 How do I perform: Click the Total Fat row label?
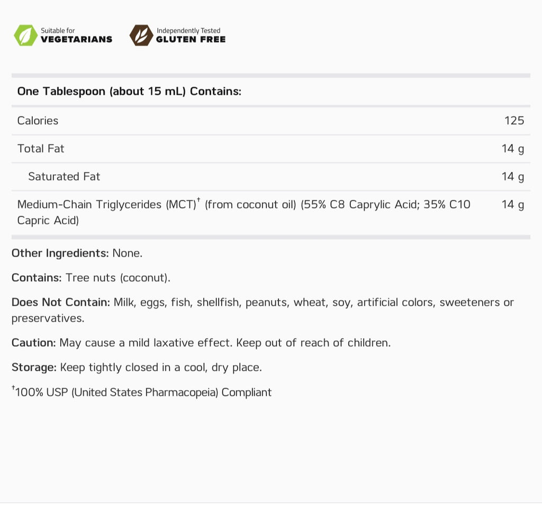41,149
